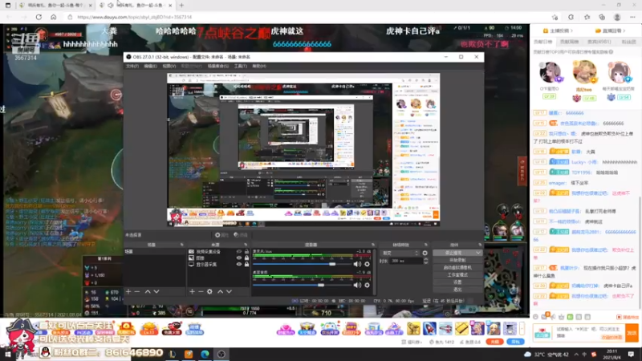
Task: Click the Start Recording button in OBS
Action: coord(457,260)
